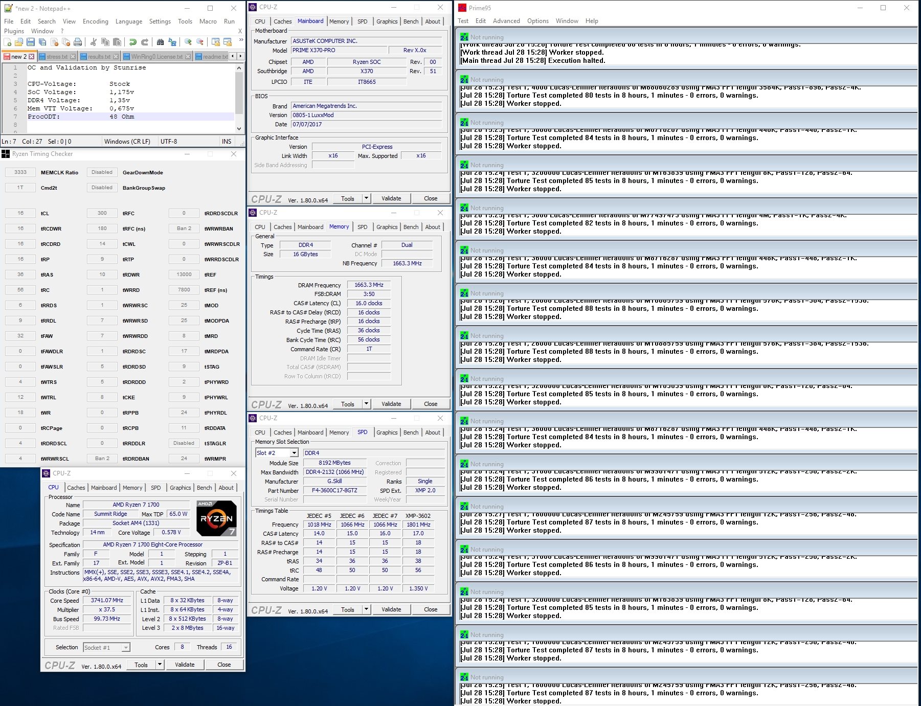Open the Slot #2 memory slot dropdown
The image size is (921, 706).
[294, 453]
